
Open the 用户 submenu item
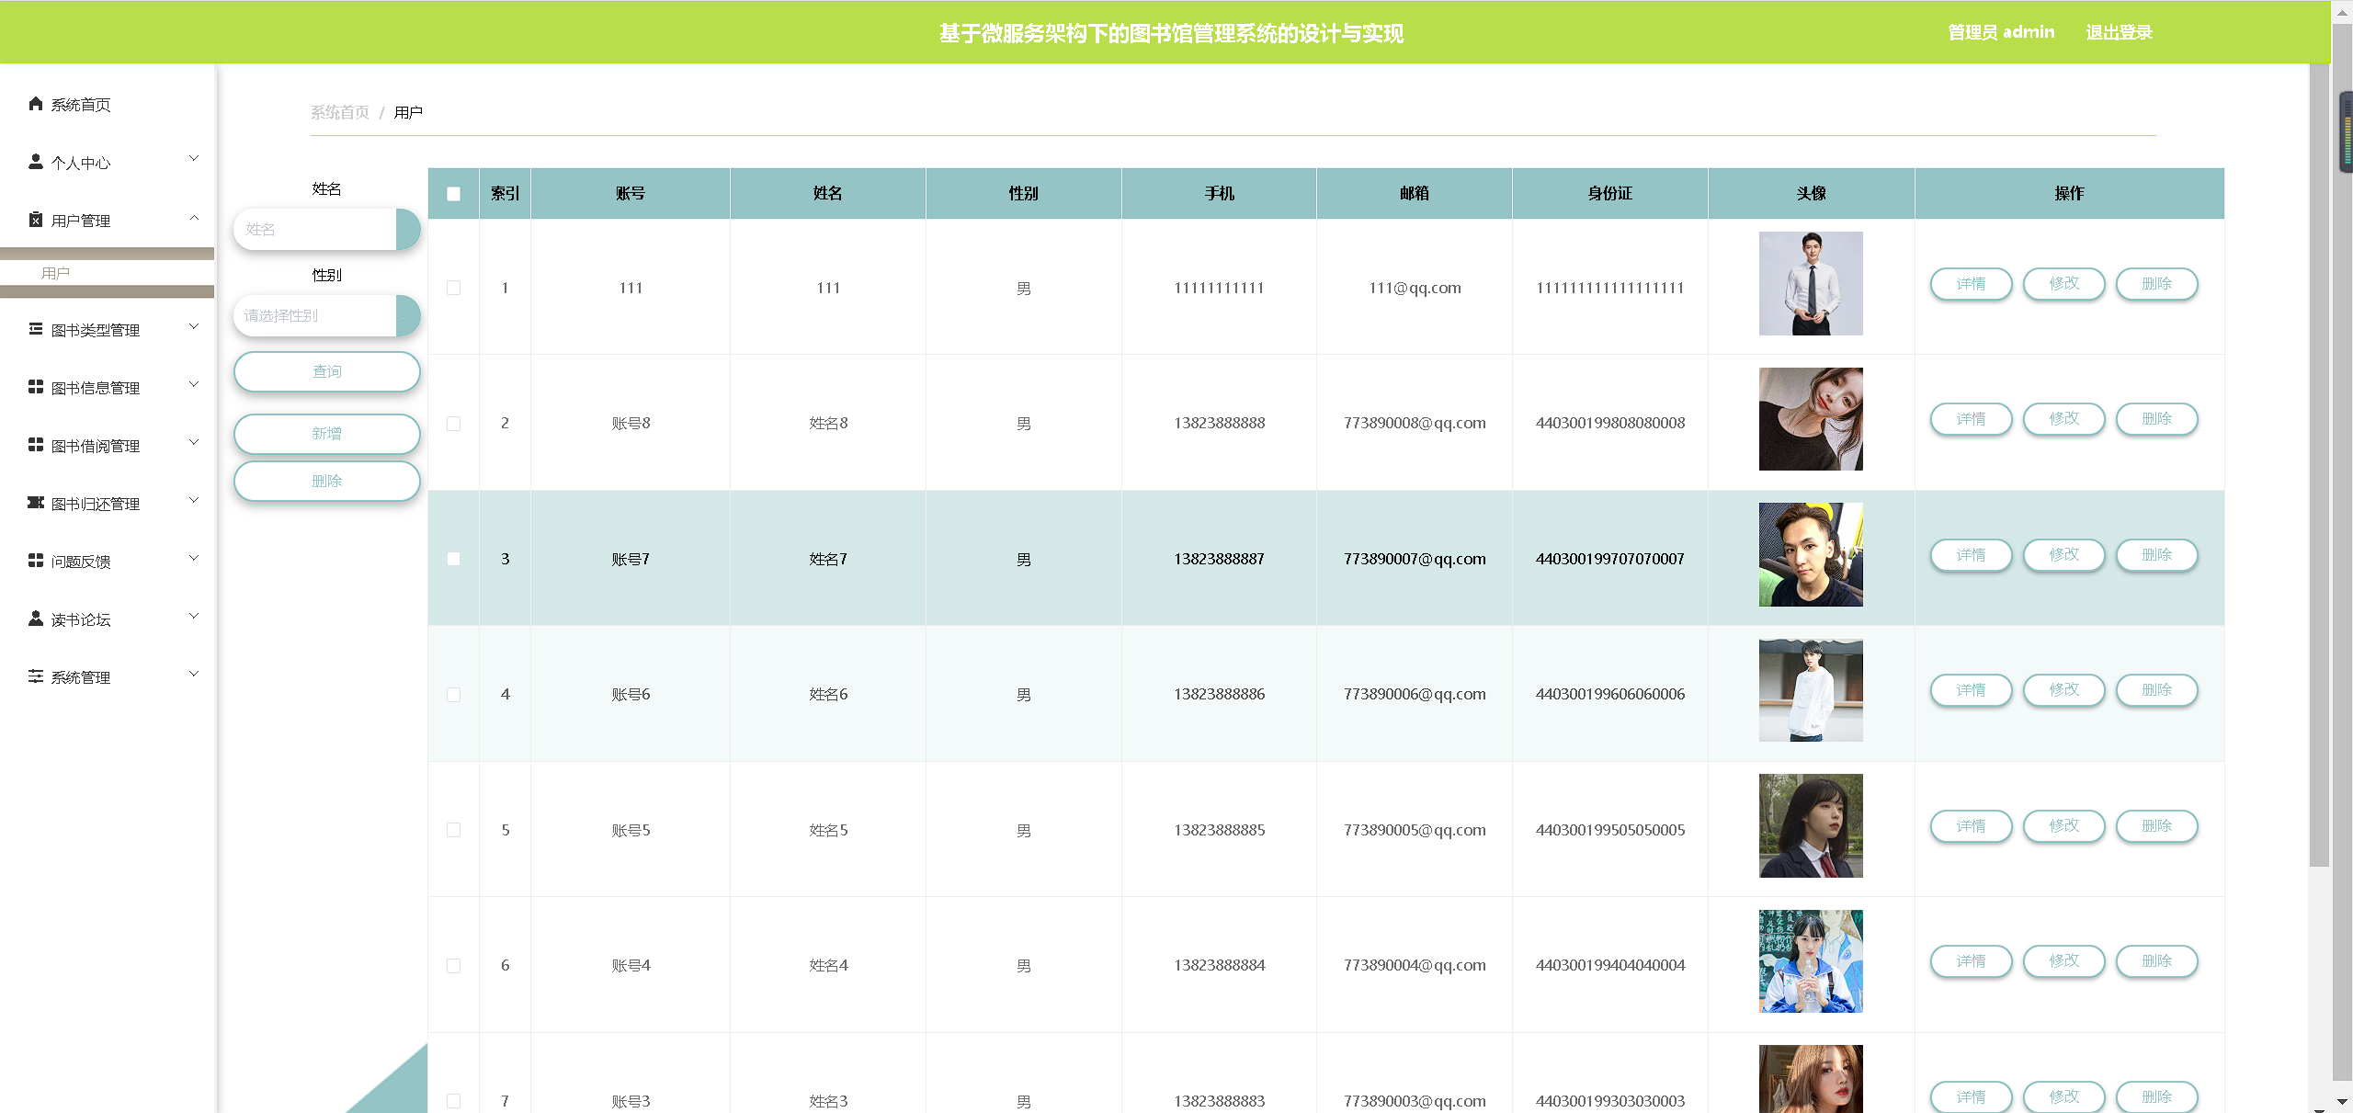pyautogui.click(x=55, y=273)
